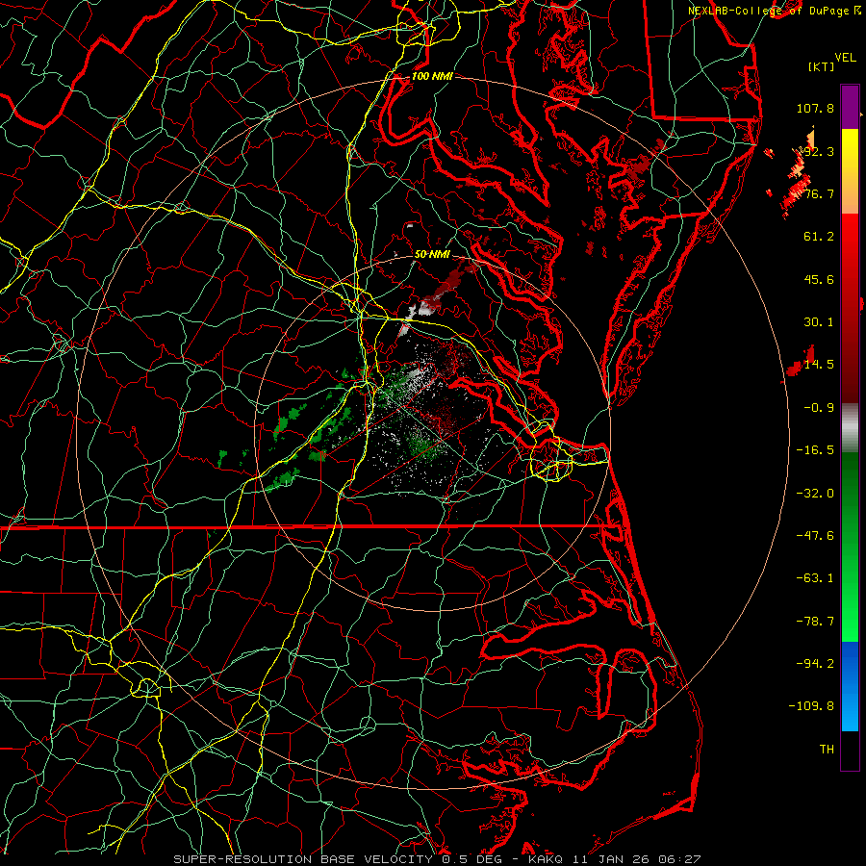The height and width of the screenshot is (866, 866).
Task: Click the -94.2 velocity legend value
Action: point(815,664)
